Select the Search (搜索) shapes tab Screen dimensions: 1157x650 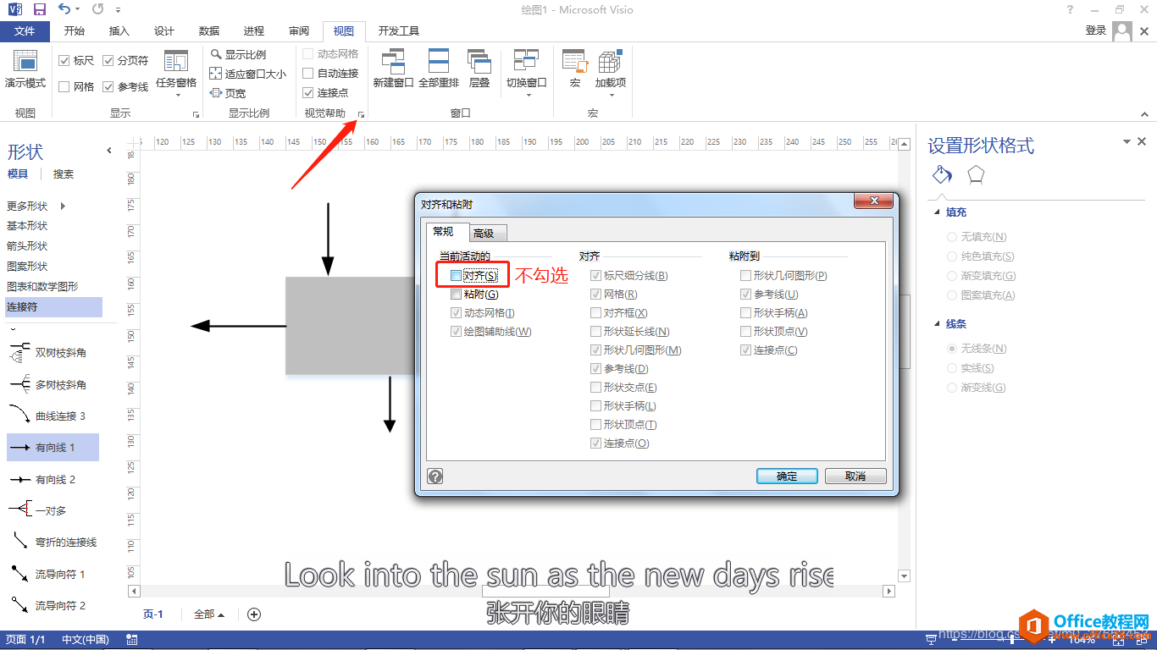(64, 174)
